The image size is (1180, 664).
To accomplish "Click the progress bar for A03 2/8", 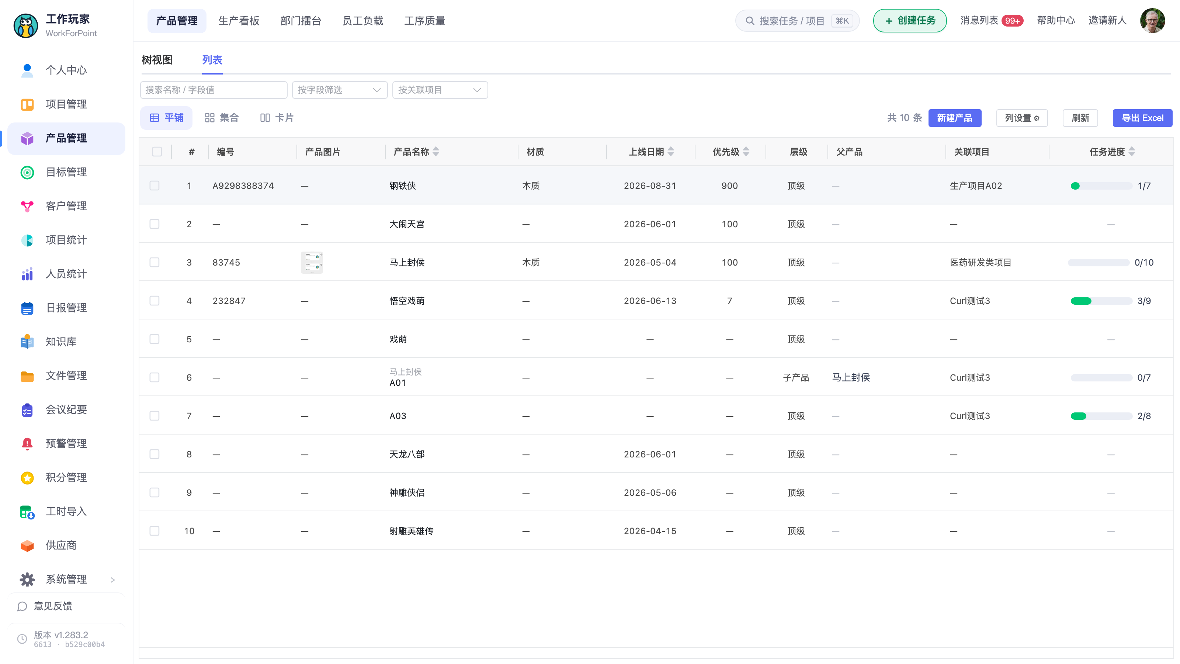I will [1101, 416].
